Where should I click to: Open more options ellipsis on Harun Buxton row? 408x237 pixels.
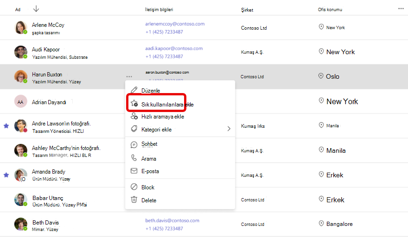coord(129,76)
